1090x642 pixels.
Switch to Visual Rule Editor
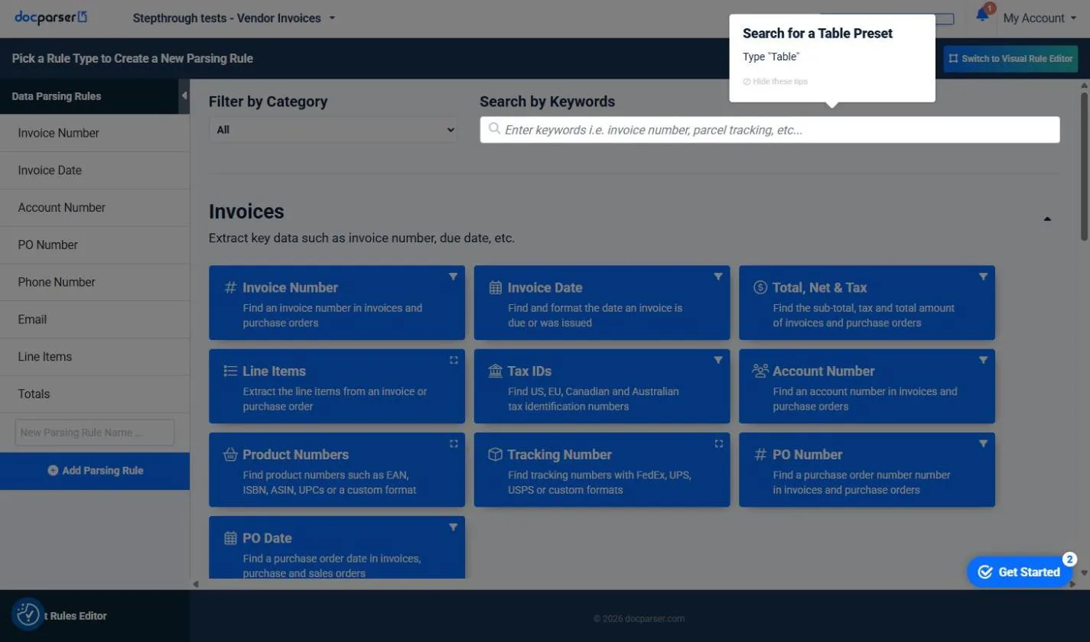pos(1010,59)
